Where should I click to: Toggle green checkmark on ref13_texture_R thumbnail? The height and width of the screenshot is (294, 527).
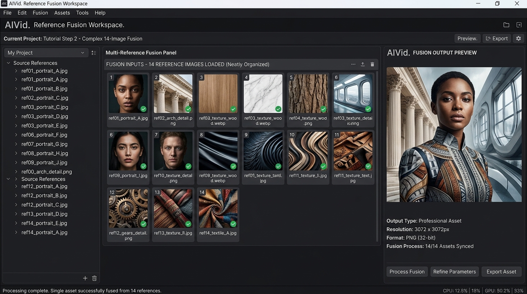click(x=188, y=224)
